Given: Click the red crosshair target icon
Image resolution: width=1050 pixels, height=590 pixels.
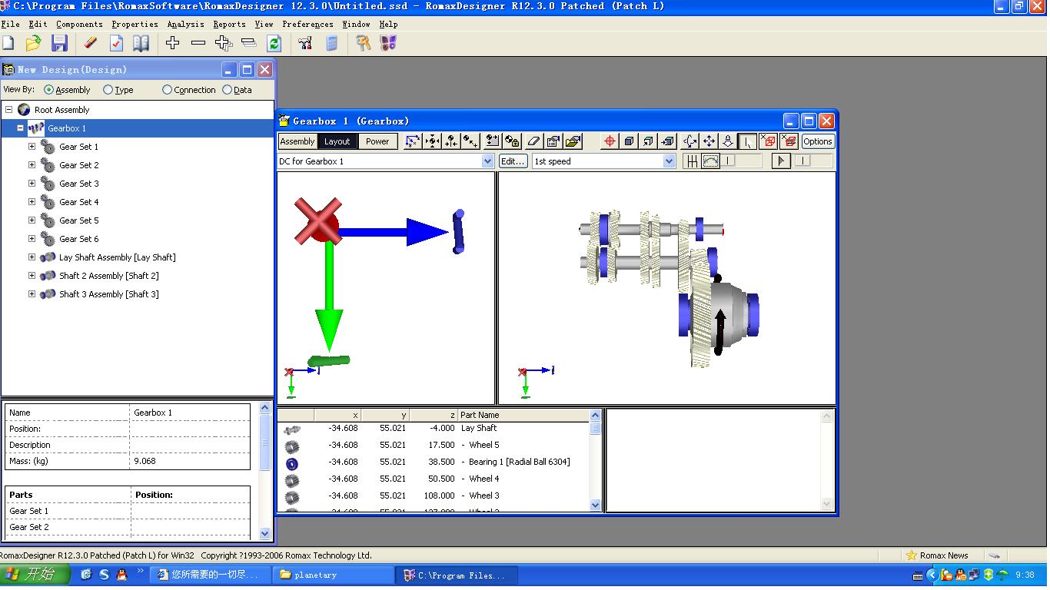Looking at the screenshot, I should (x=610, y=141).
